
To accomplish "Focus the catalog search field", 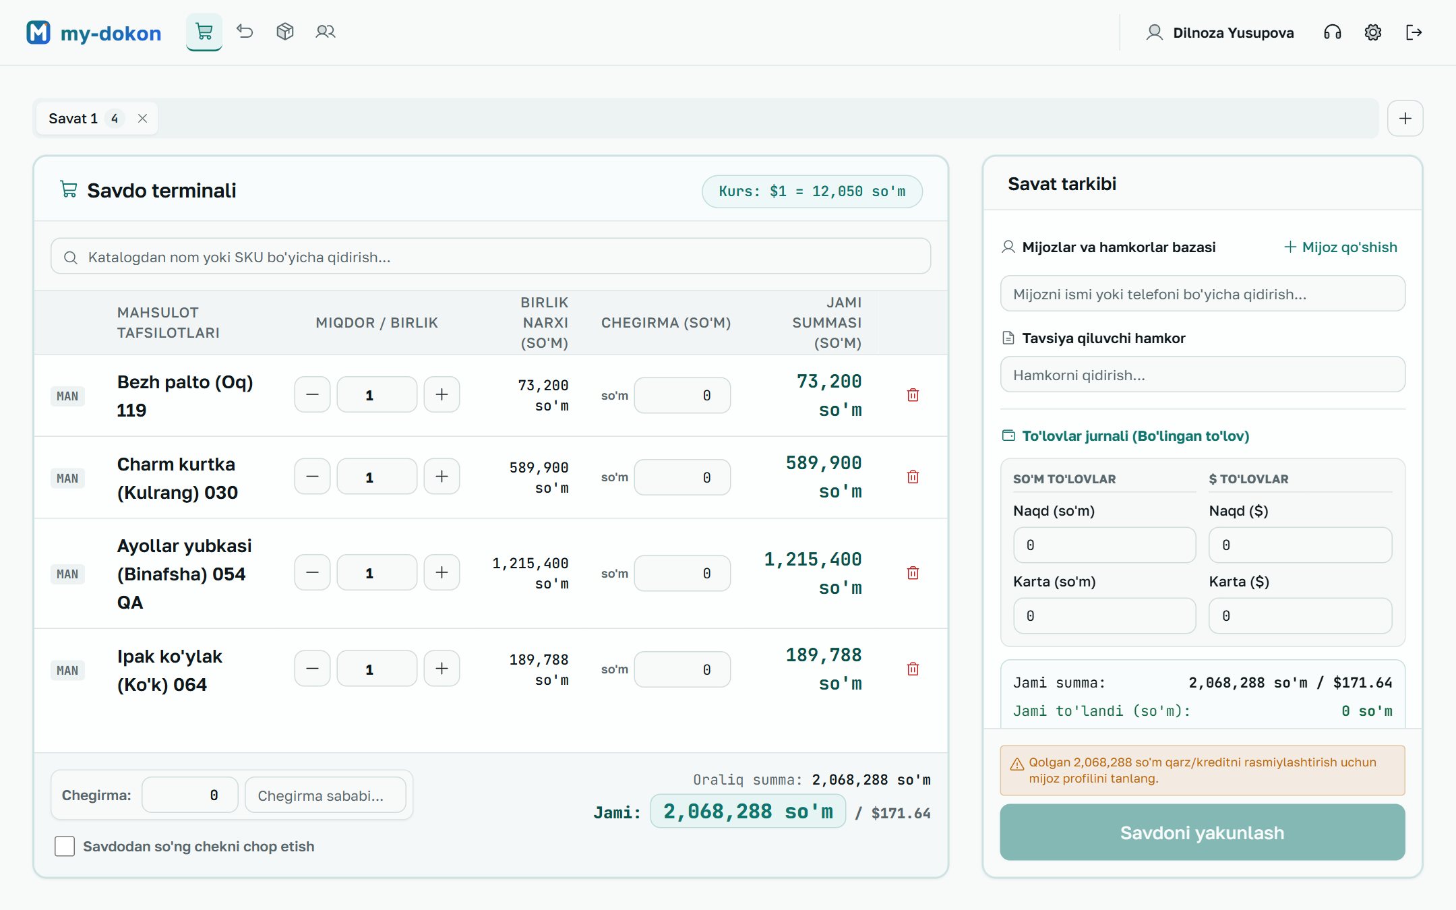I will tap(491, 257).
